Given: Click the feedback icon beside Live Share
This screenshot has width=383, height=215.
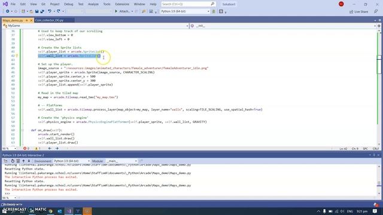Looking at the screenshot, I should (x=376, y=11).
